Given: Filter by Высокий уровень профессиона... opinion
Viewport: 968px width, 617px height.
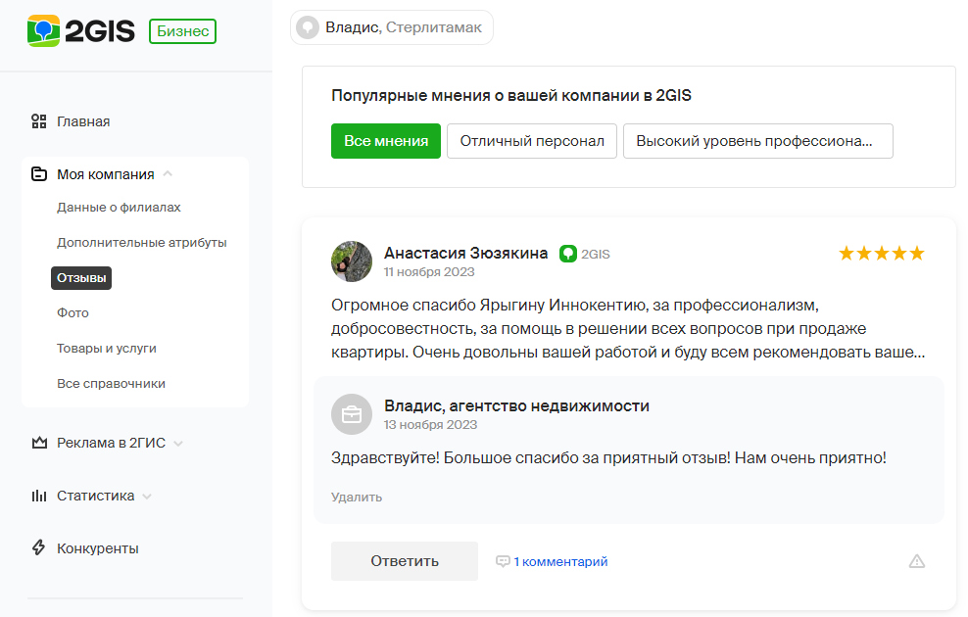Looking at the screenshot, I should point(758,141).
